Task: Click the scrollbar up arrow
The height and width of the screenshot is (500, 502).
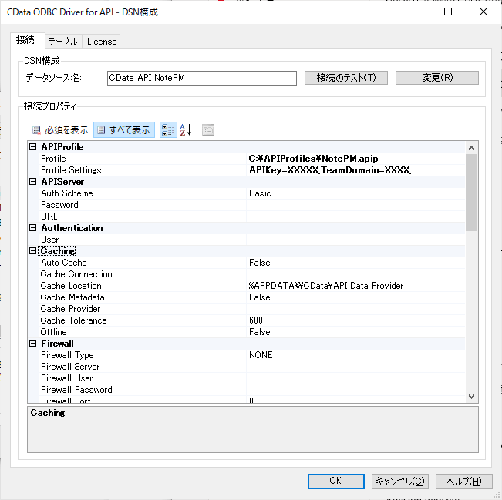Action: [471, 148]
